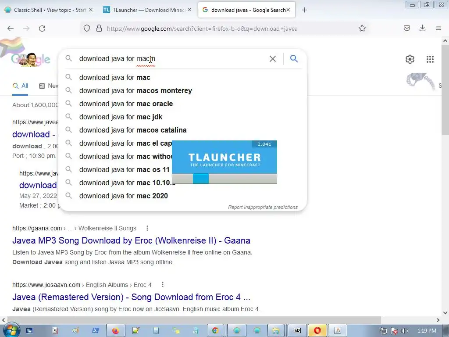449x337 pixels.
Task: Open a new browser tab
Action: tap(304, 10)
